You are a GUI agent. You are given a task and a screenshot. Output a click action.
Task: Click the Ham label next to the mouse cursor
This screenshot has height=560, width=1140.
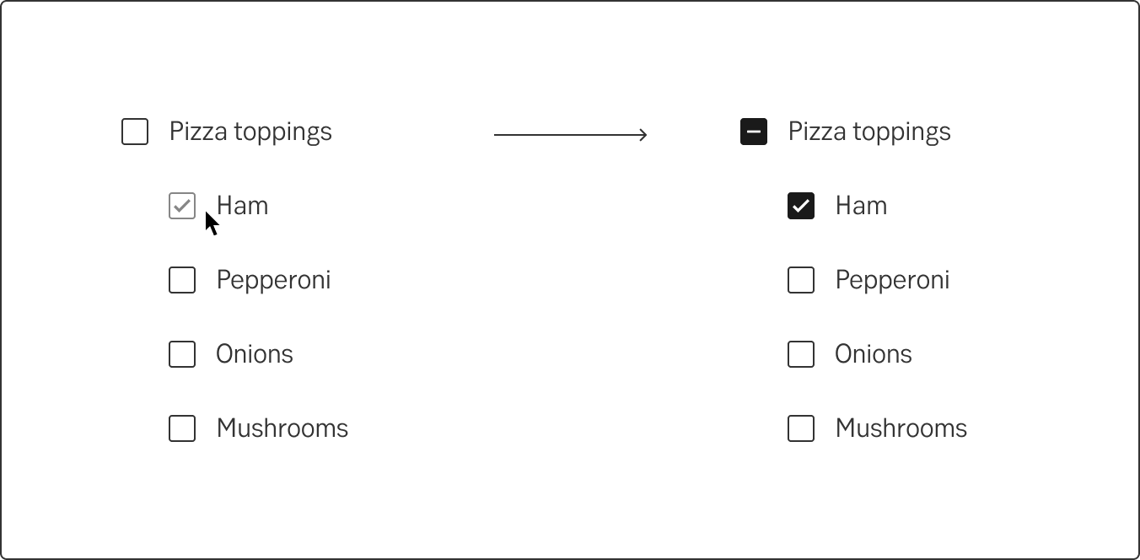click(x=243, y=206)
